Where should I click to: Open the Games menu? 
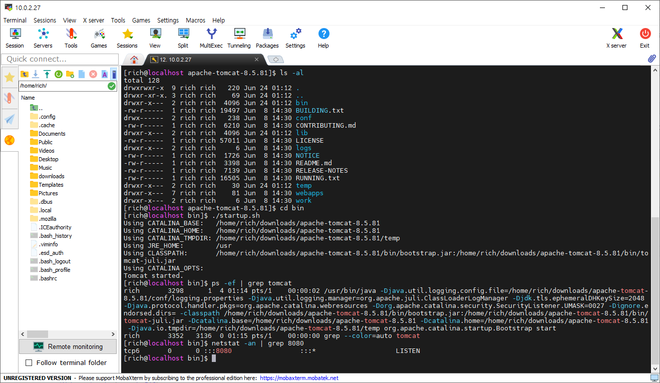tap(141, 21)
